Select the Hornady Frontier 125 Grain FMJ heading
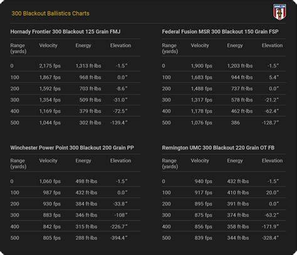Screen dimensions: 297x255 pos(65,32)
